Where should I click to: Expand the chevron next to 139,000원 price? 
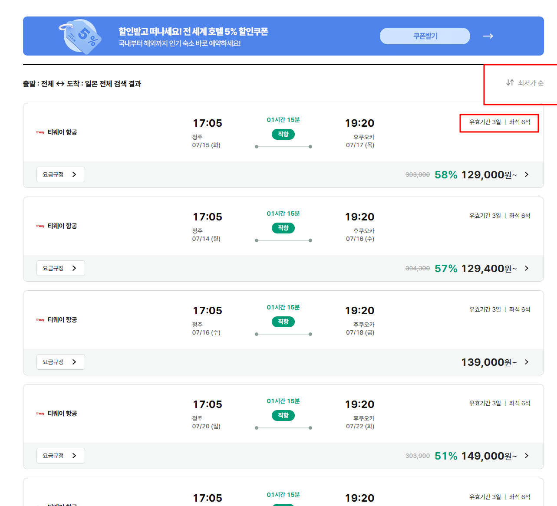pos(527,362)
